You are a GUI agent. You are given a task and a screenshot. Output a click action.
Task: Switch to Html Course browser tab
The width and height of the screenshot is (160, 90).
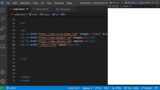click(x=115, y=3)
